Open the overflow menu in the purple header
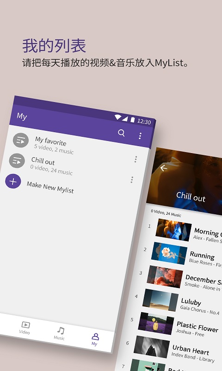The height and width of the screenshot is (371, 222). (140, 136)
